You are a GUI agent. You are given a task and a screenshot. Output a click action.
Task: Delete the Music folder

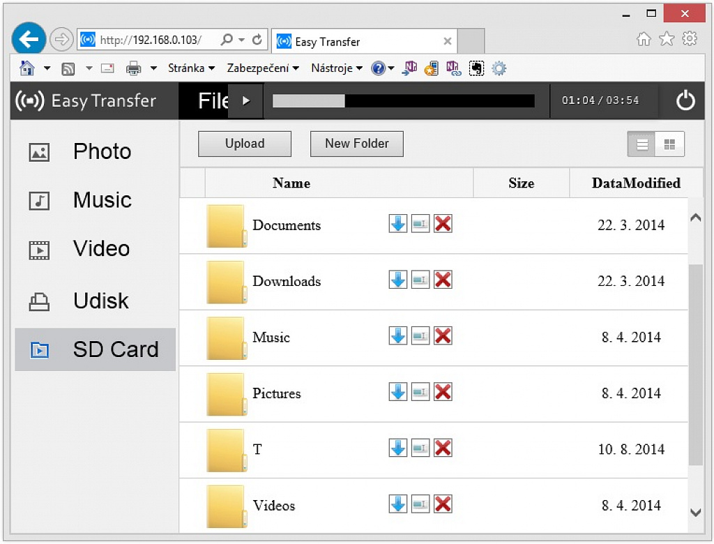point(443,335)
